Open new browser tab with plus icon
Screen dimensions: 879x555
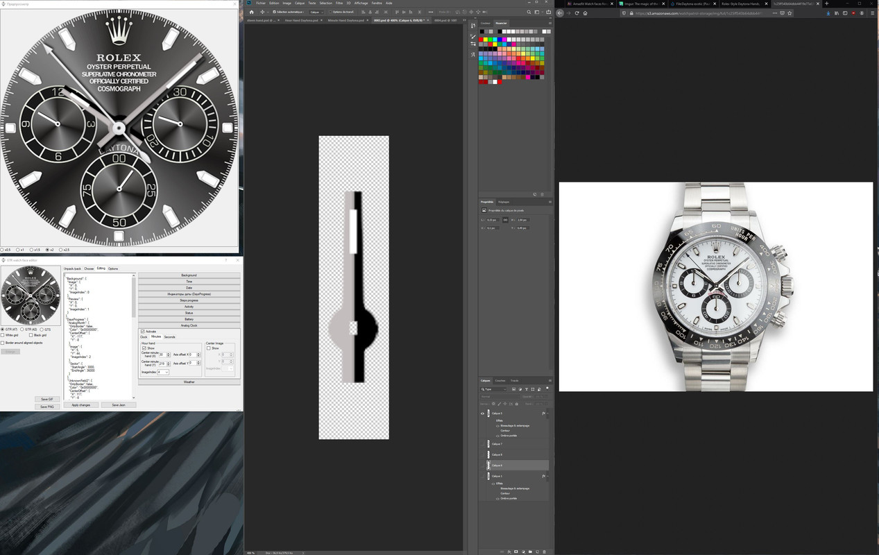826,3
